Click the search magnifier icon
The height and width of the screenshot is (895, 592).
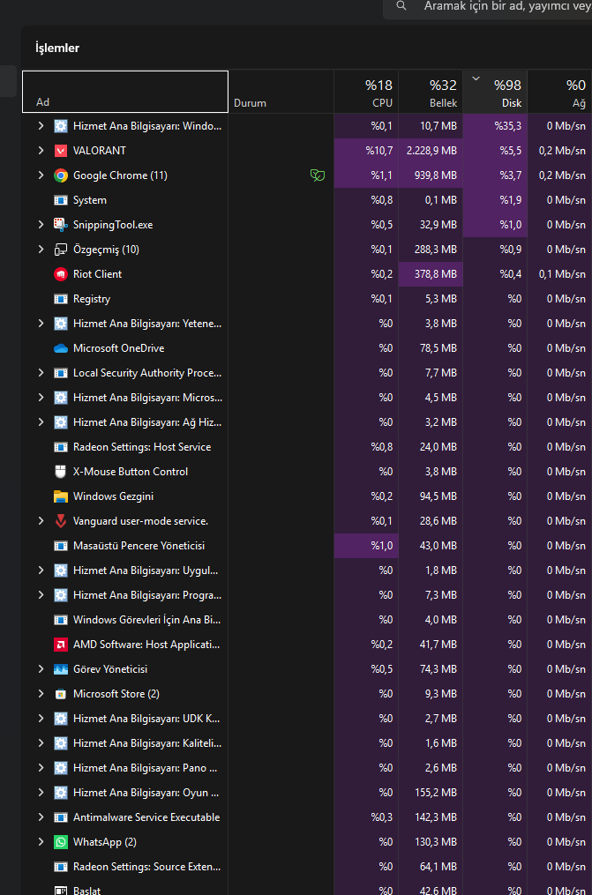[x=401, y=5]
